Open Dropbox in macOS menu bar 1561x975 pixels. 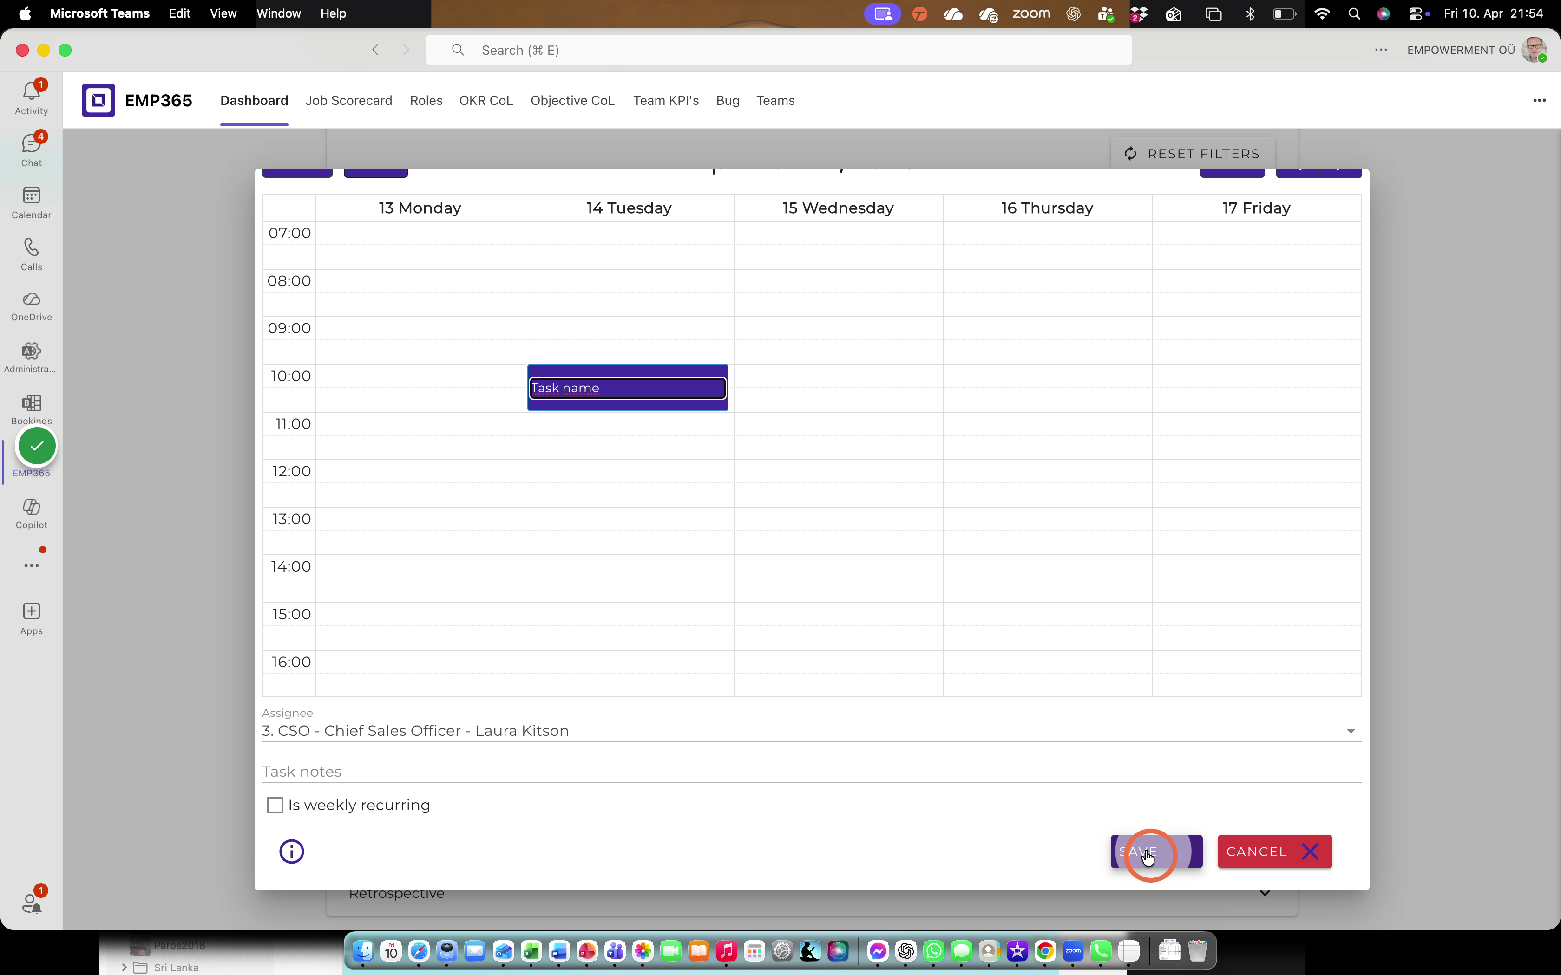coord(1139,13)
